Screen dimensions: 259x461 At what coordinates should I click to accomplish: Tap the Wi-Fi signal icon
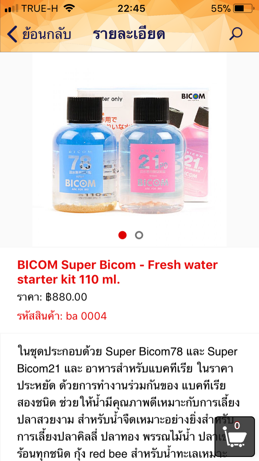[69, 9]
